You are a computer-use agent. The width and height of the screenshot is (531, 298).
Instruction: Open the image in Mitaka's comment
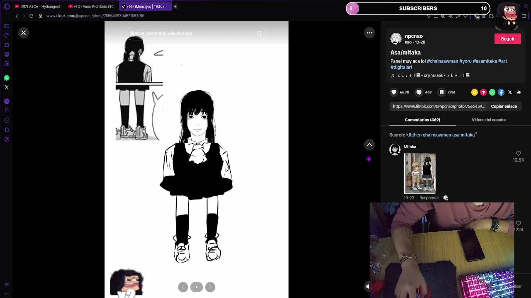(x=420, y=173)
